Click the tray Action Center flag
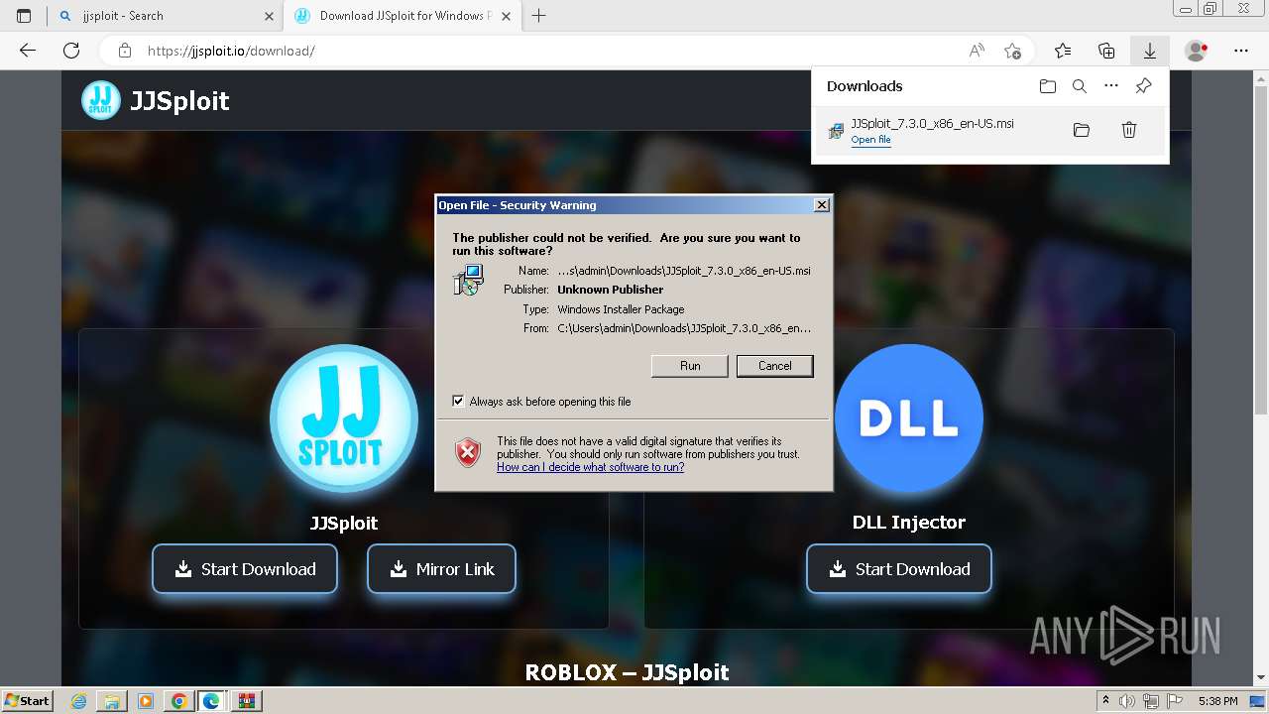1269x714 pixels. tap(1176, 701)
